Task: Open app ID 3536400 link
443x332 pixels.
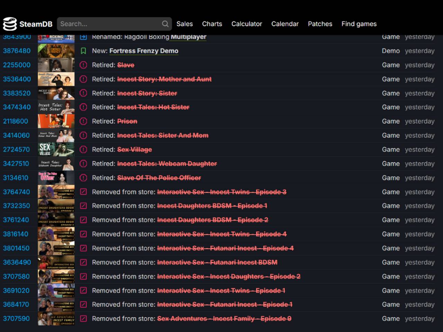Action: (x=17, y=79)
